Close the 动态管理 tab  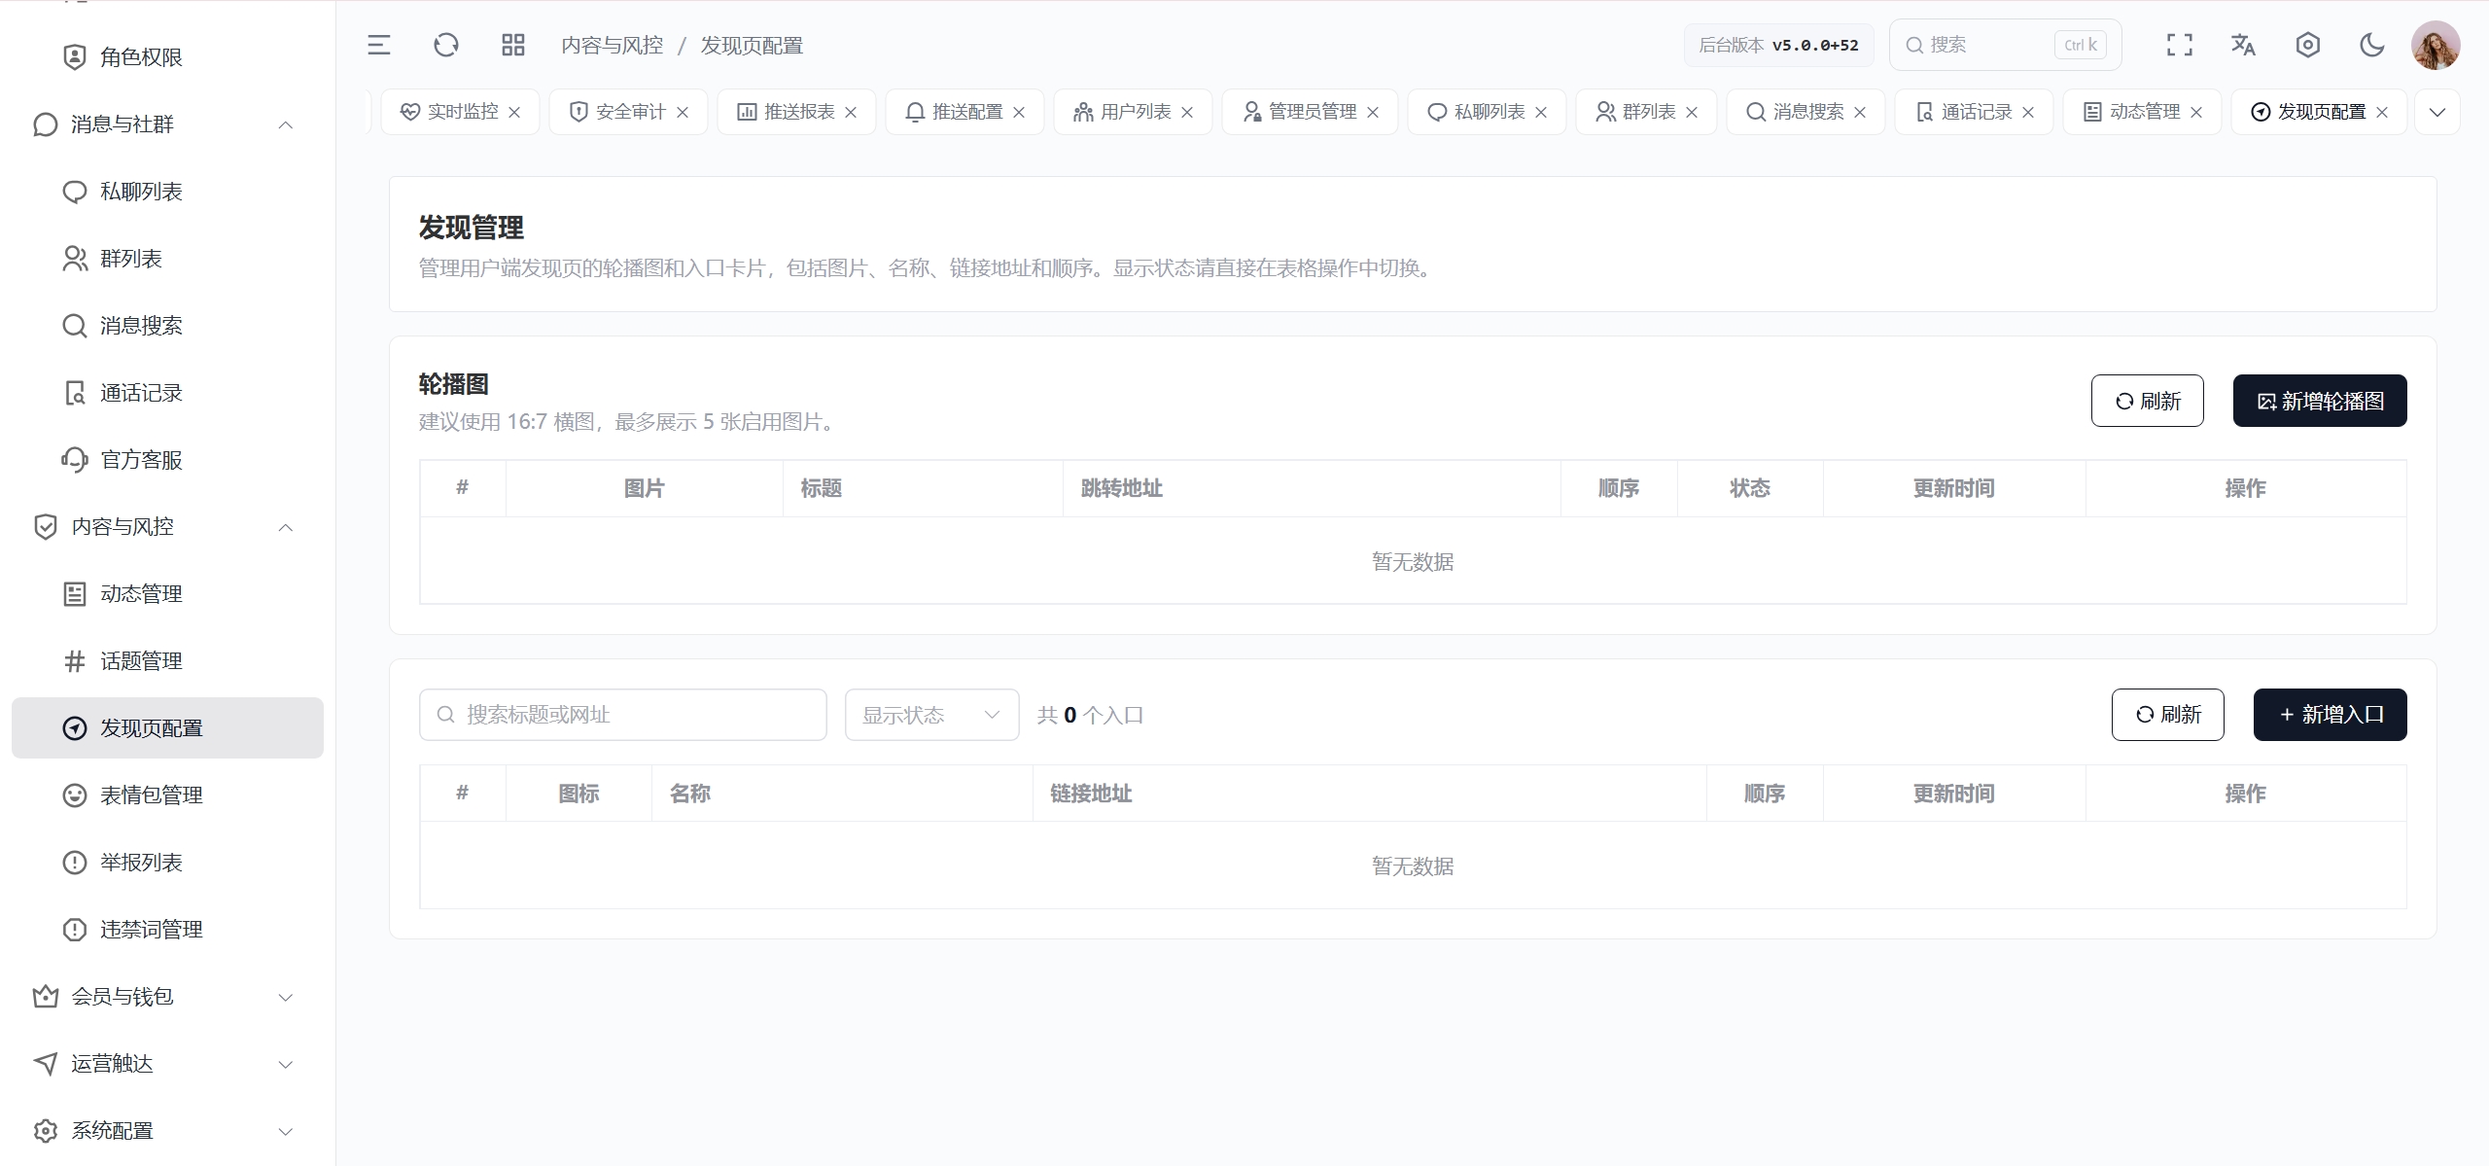2196,113
